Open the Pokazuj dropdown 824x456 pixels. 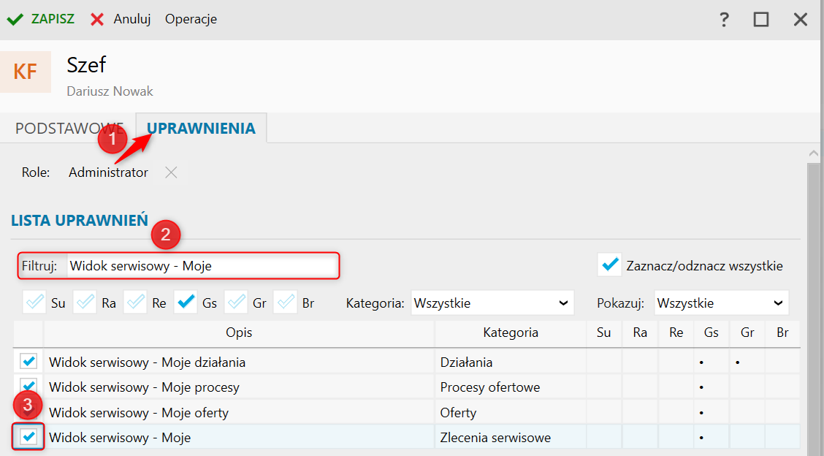[x=722, y=303]
